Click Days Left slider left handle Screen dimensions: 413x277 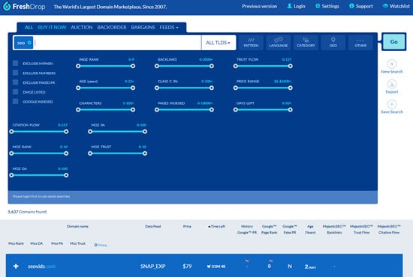point(236,110)
